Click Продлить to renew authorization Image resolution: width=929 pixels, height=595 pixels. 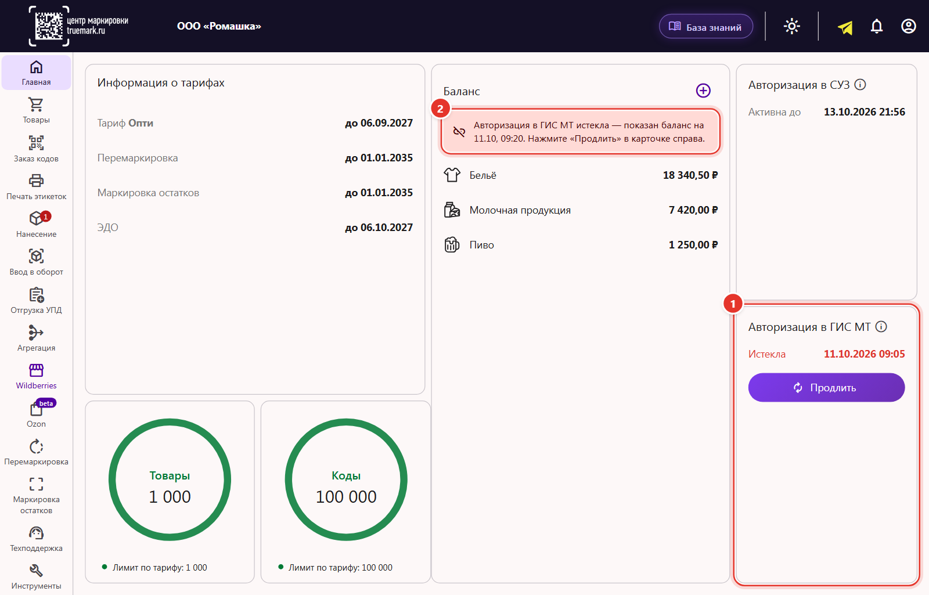(x=826, y=387)
